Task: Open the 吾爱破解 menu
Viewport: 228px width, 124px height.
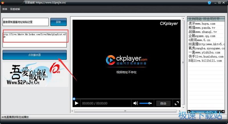Action: tap(15, 9)
